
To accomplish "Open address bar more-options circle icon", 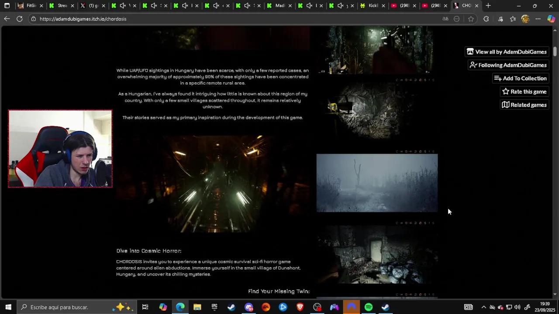I will click(457, 19).
